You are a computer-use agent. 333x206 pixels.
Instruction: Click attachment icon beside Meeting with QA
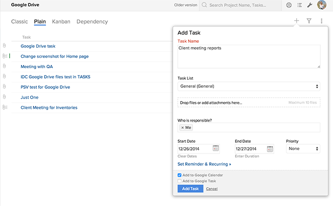point(4,66)
